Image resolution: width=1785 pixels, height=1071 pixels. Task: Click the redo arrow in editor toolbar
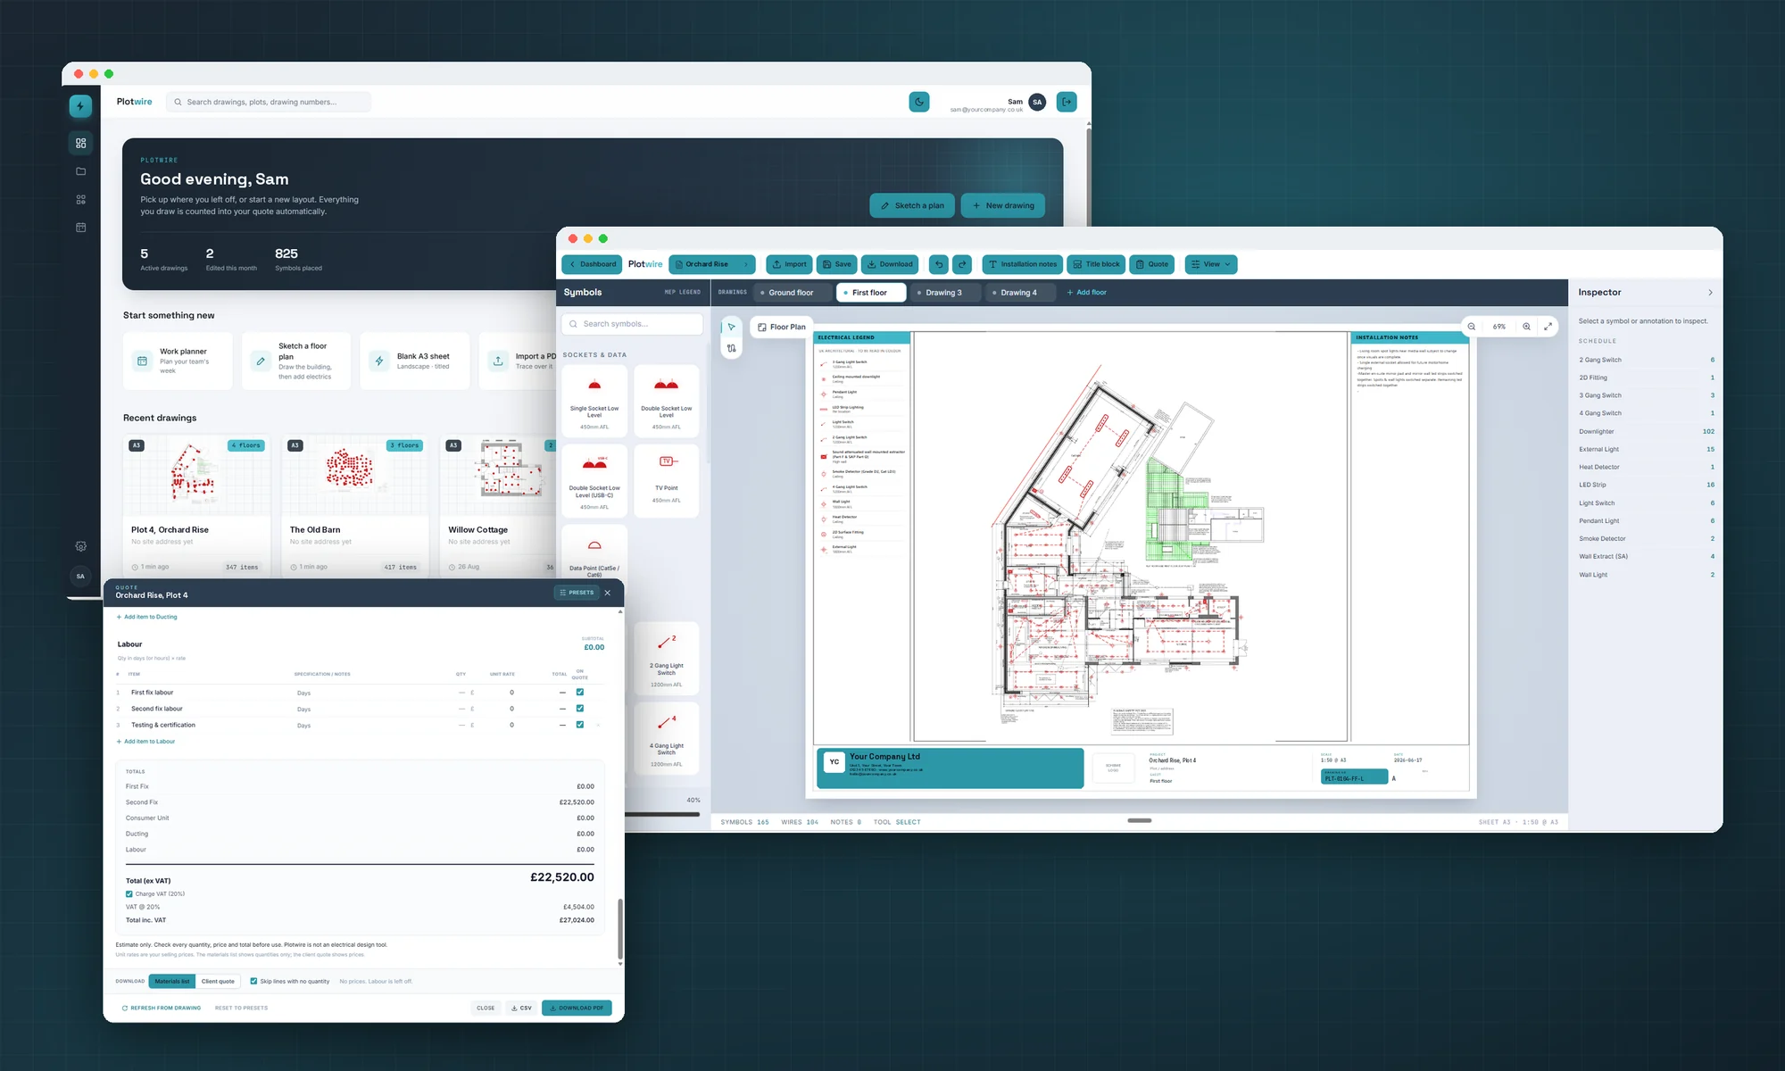pyautogui.click(x=962, y=264)
